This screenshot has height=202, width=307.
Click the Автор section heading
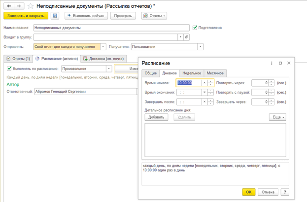coord(13,84)
